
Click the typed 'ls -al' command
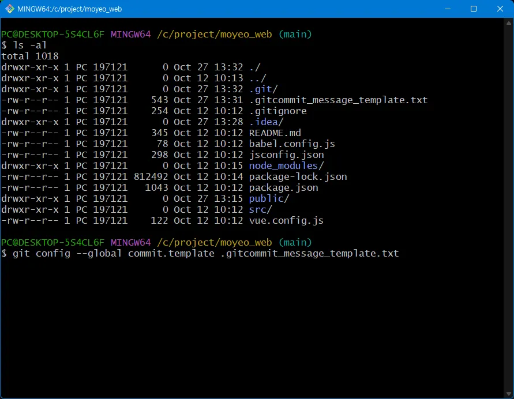30,45
